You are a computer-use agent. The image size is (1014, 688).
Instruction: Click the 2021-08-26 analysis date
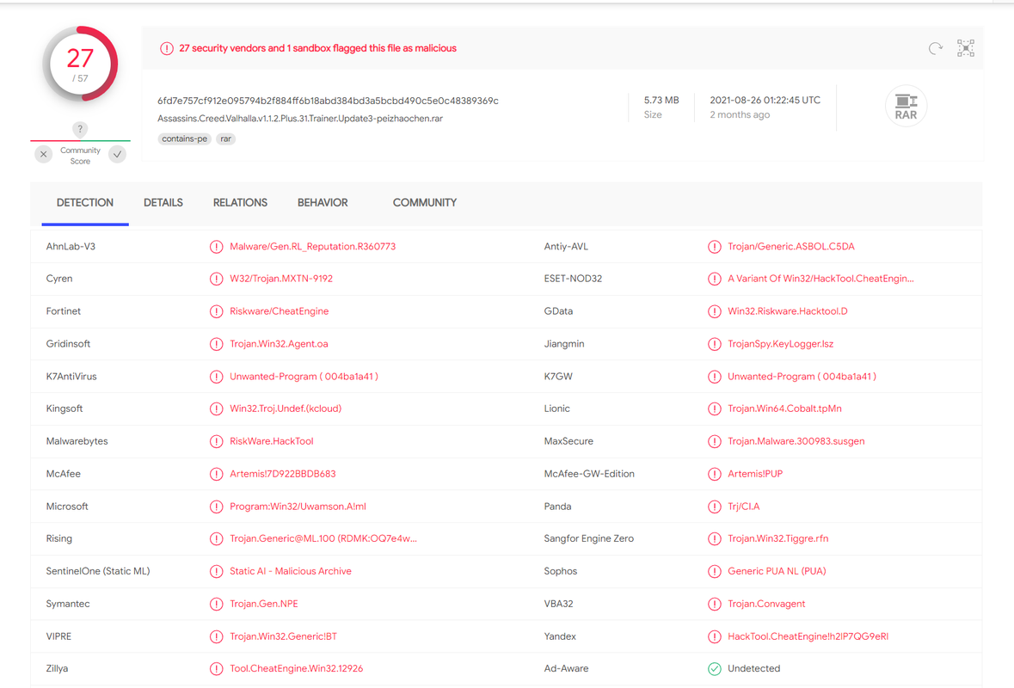tap(765, 101)
